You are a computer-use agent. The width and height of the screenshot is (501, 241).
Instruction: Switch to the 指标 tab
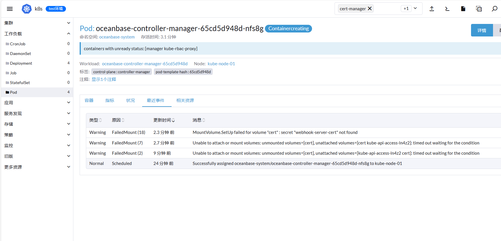coord(110,101)
